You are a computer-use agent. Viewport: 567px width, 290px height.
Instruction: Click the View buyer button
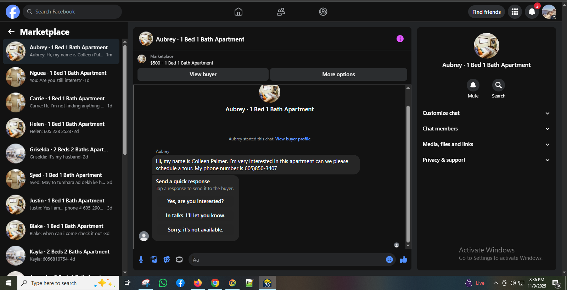[203, 74]
